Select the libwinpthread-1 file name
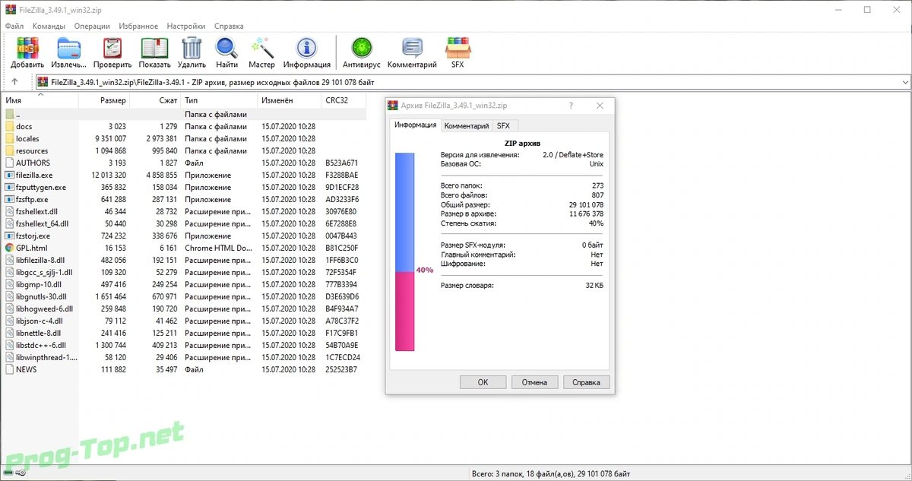The image size is (912, 481). [46, 357]
